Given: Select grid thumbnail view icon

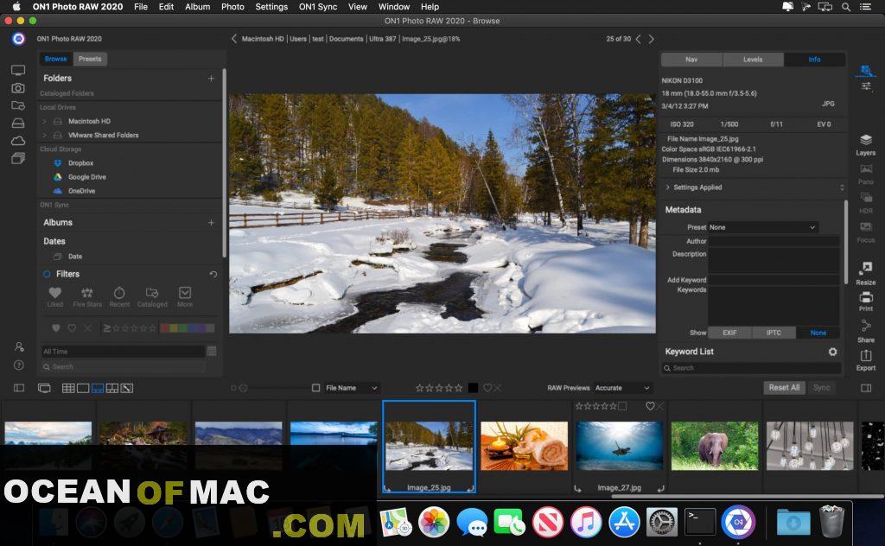Looking at the screenshot, I should 68,388.
